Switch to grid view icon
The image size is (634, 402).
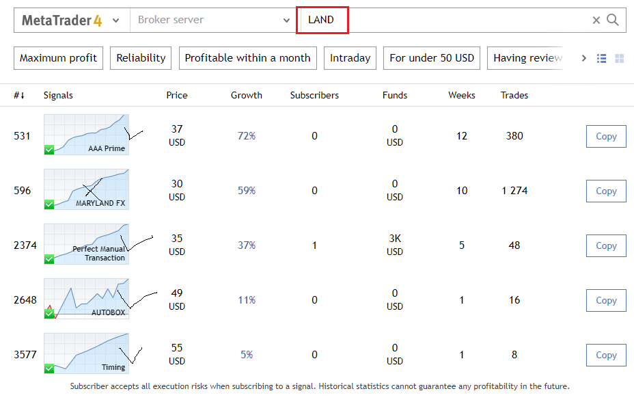tap(619, 59)
